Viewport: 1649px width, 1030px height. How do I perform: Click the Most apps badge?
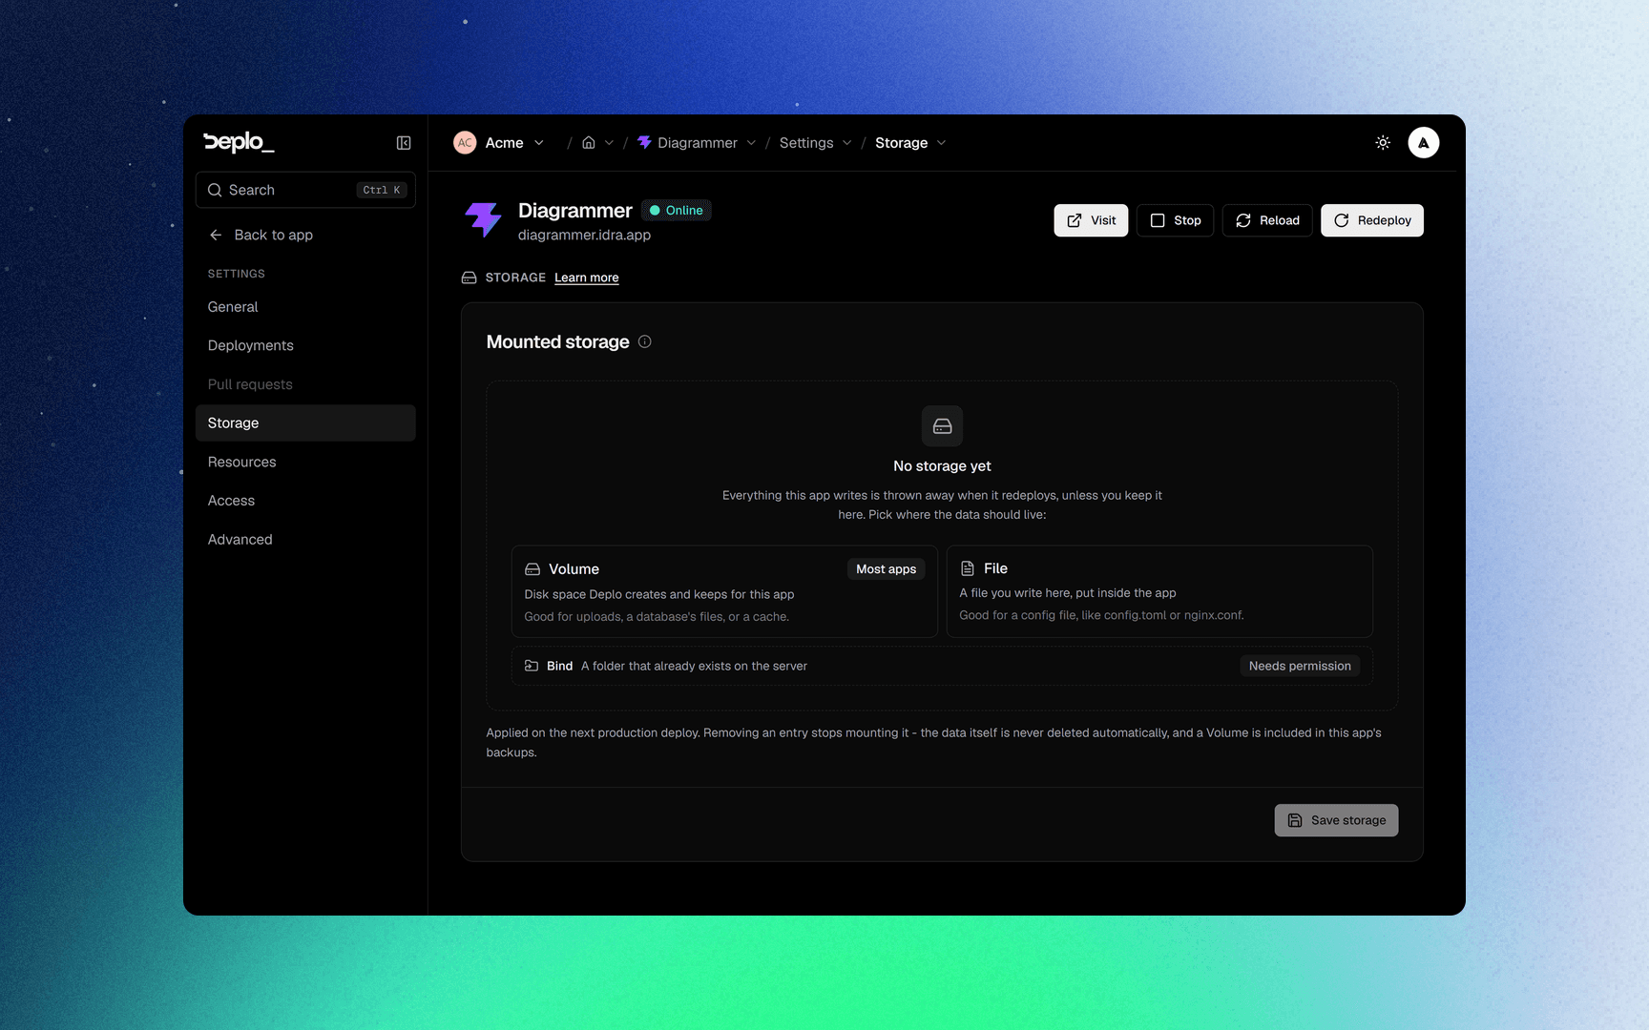tap(886, 569)
